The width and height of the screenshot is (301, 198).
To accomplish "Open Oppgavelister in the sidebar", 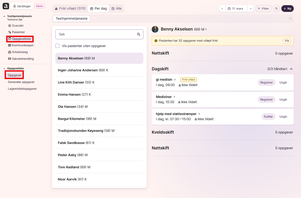I will (20, 39).
